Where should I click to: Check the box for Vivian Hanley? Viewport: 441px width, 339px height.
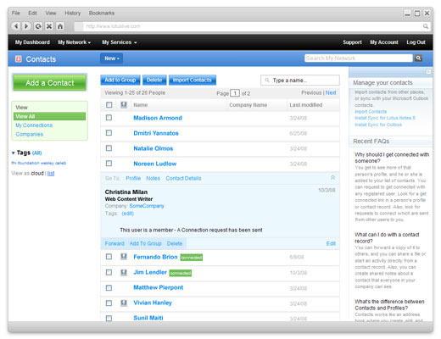coord(109,303)
